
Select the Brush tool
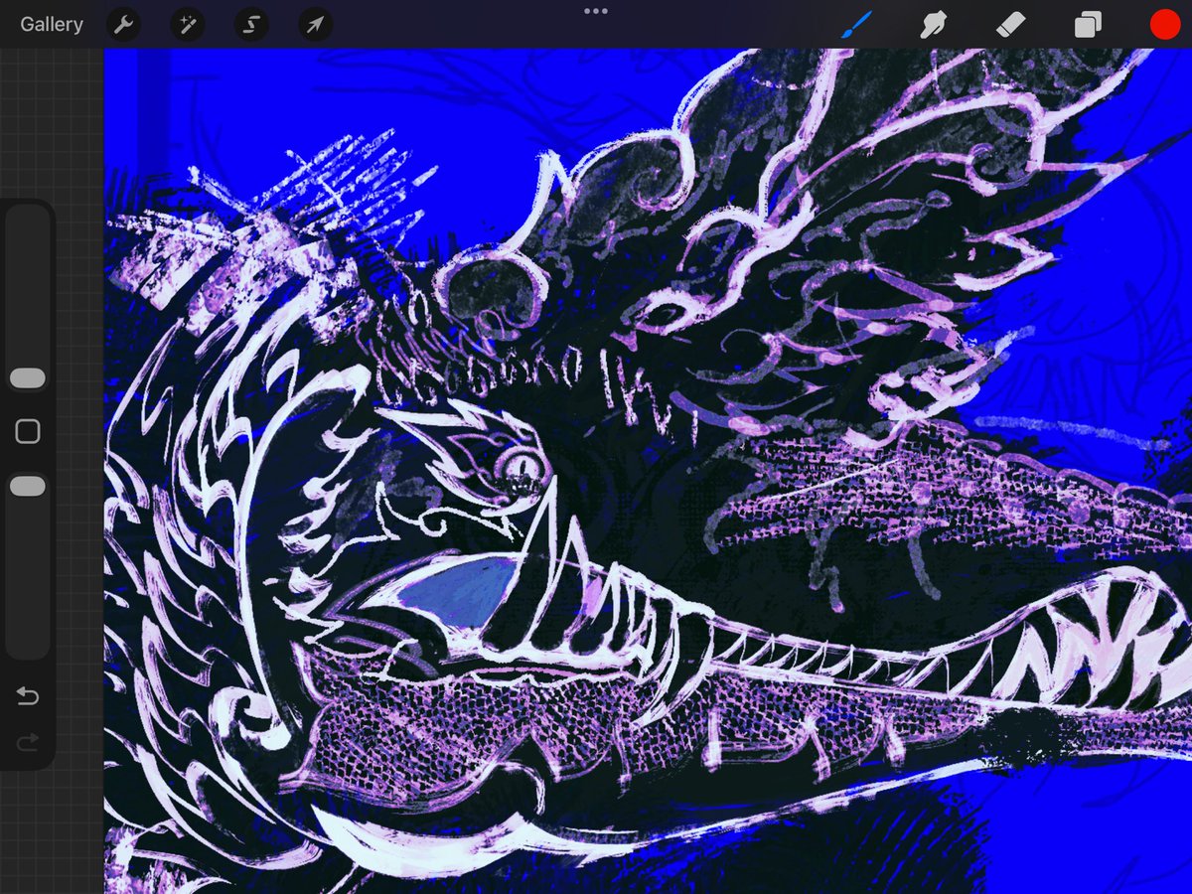point(855,25)
